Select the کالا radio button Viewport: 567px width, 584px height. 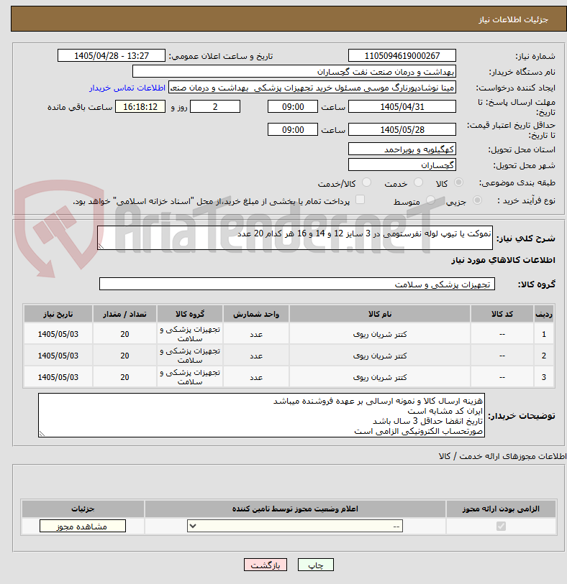[459, 182]
